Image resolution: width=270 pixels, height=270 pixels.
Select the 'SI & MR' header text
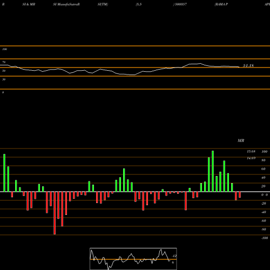(x=29, y=4)
